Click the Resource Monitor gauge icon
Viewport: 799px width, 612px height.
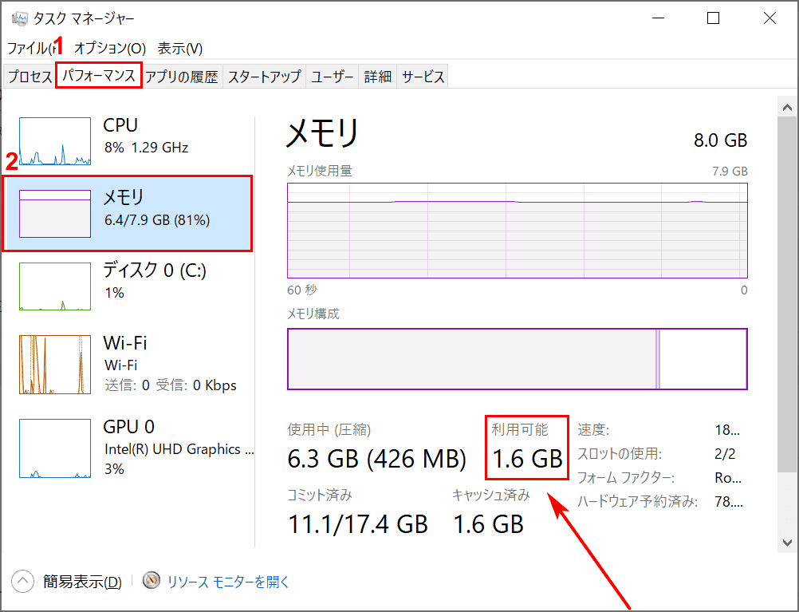152,580
